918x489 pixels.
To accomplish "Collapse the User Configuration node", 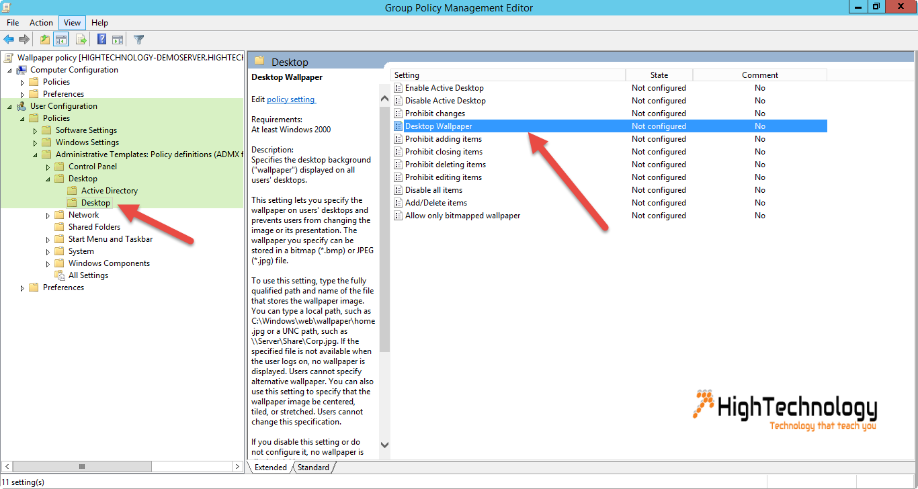I will [9, 106].
